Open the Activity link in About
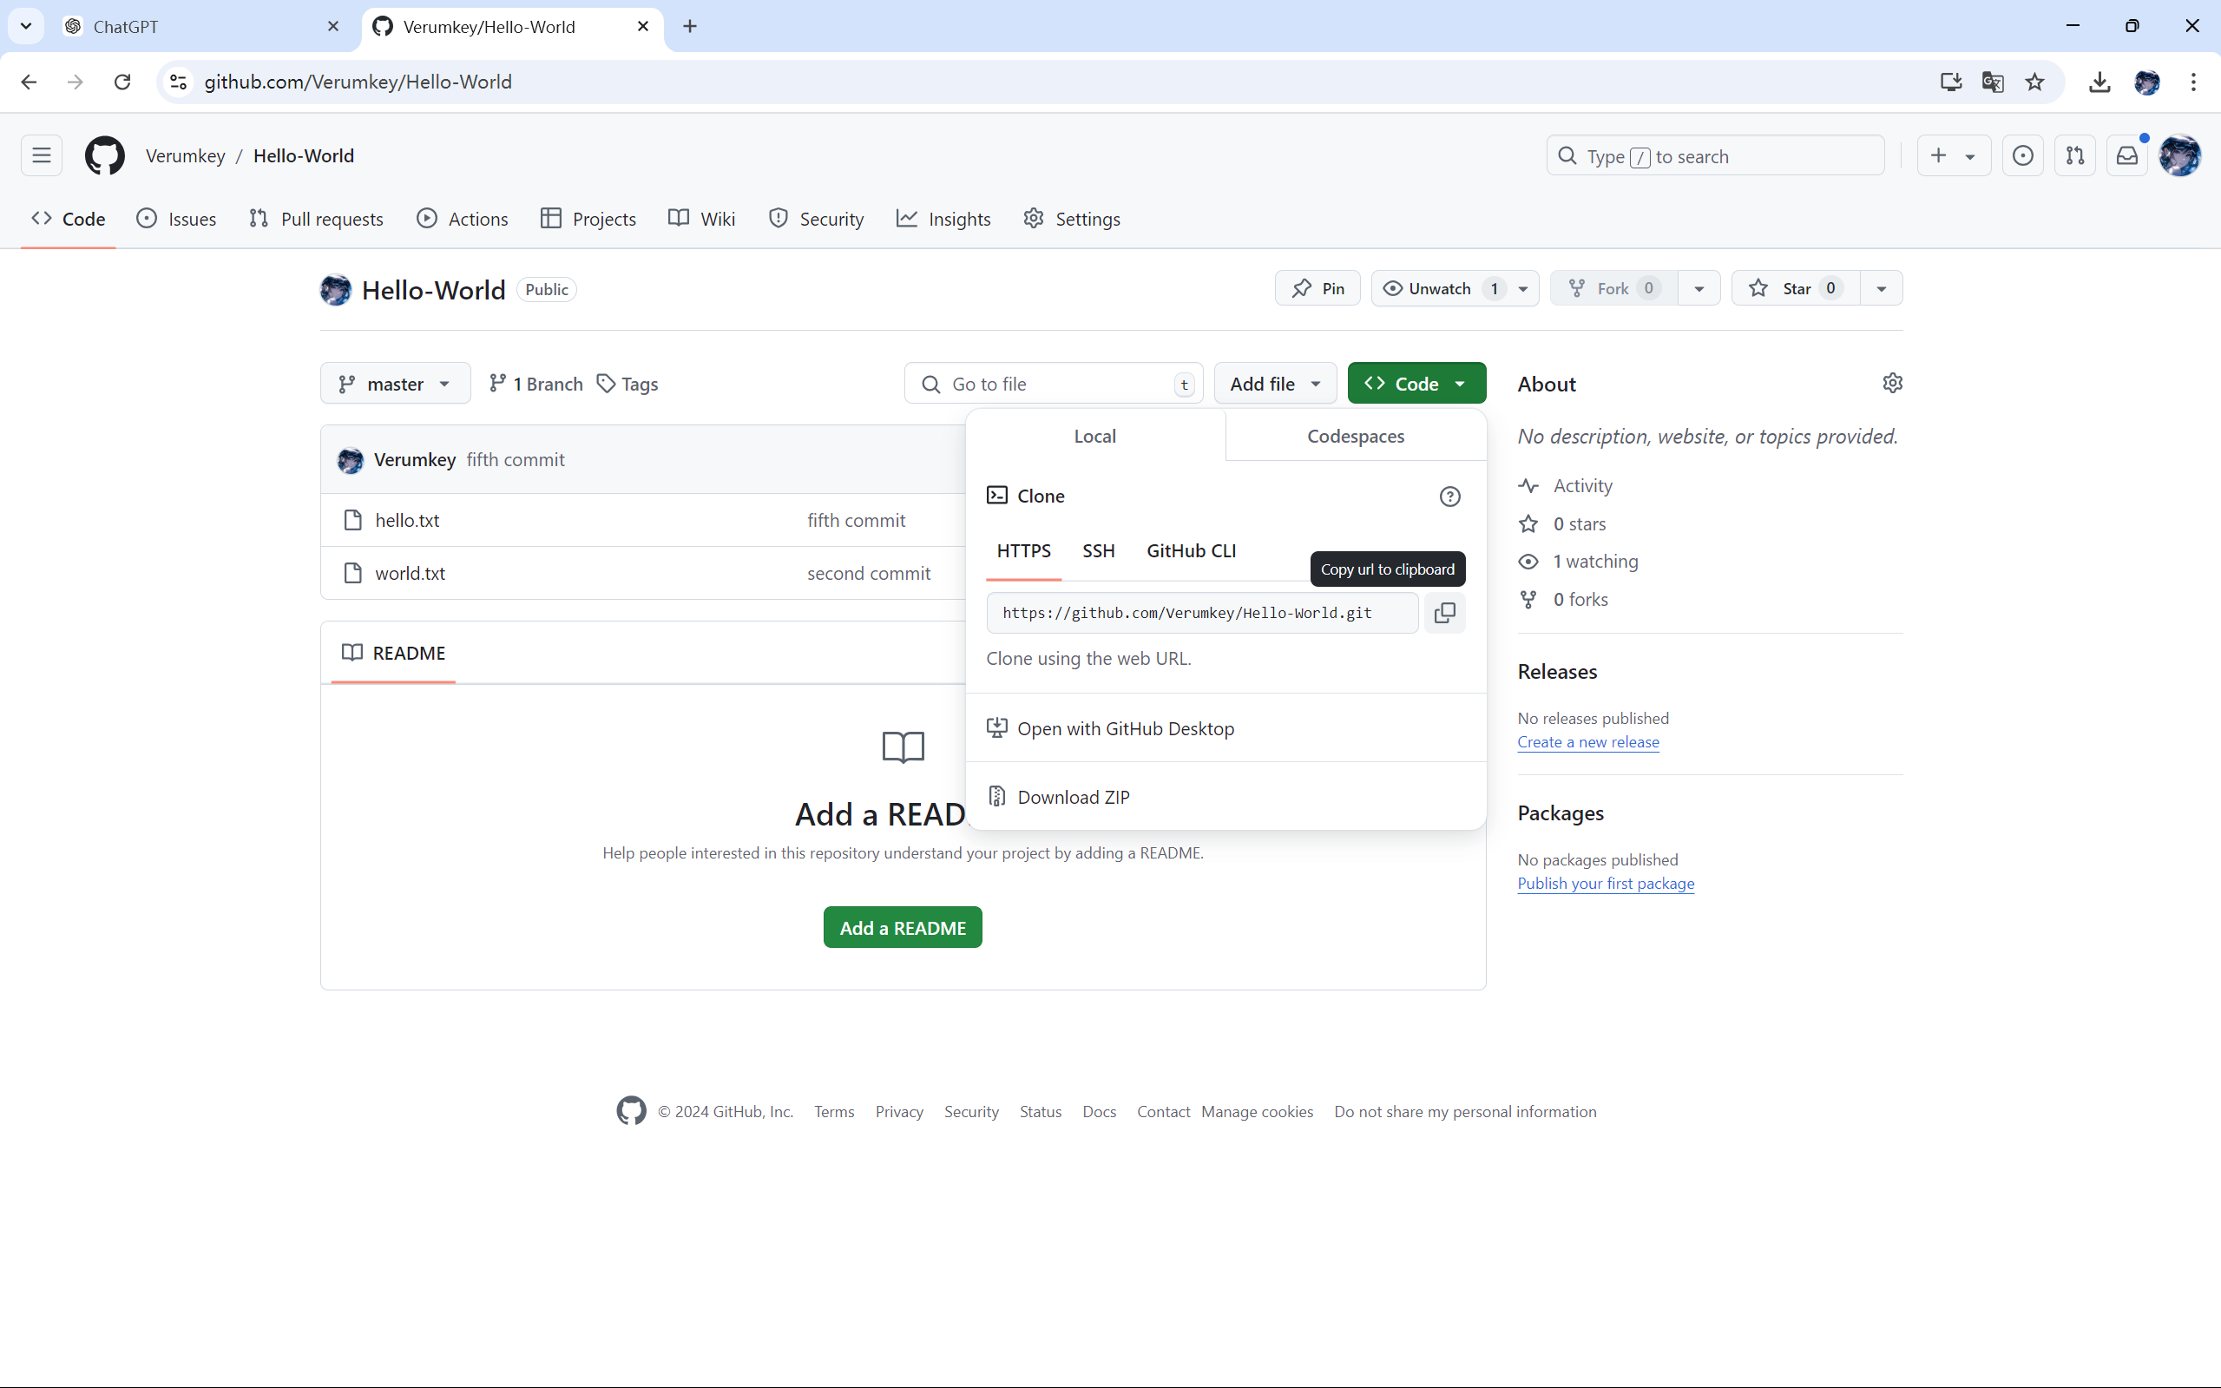This screenshot has height=1388, width=2221. [1582, 485]
